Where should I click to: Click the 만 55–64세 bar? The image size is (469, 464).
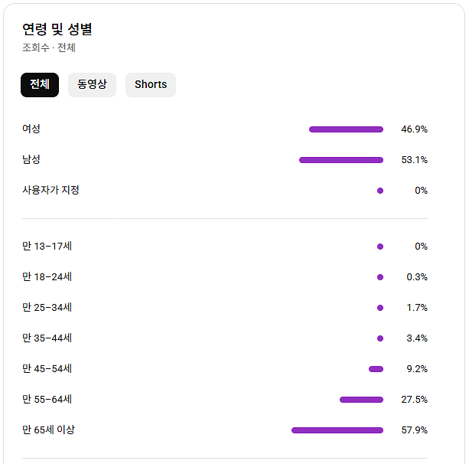(361, 400)
